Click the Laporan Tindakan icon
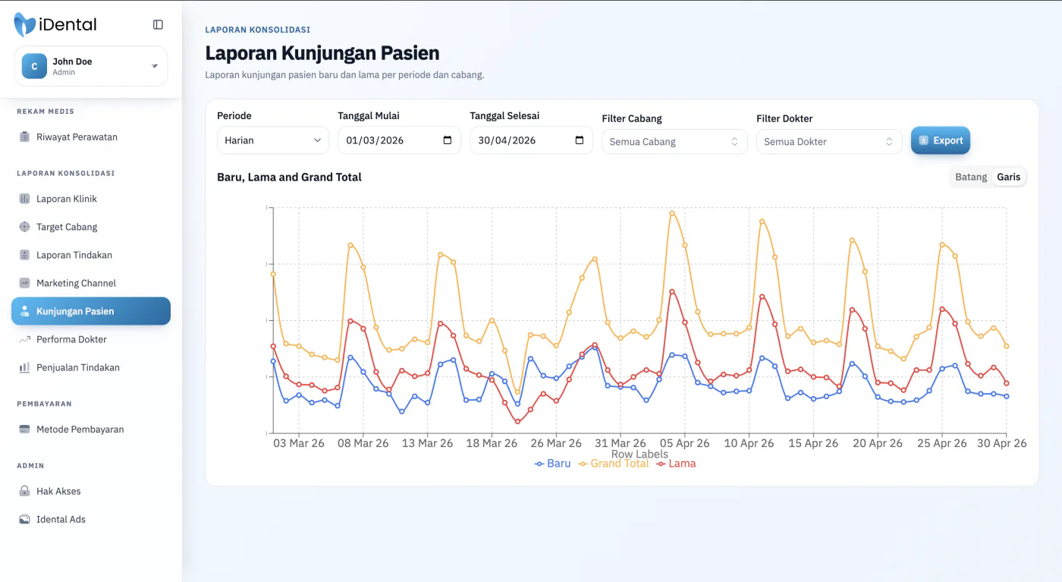 coord(24,255)
